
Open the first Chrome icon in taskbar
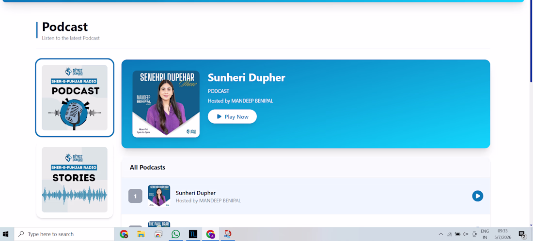[x=124, y=234]
